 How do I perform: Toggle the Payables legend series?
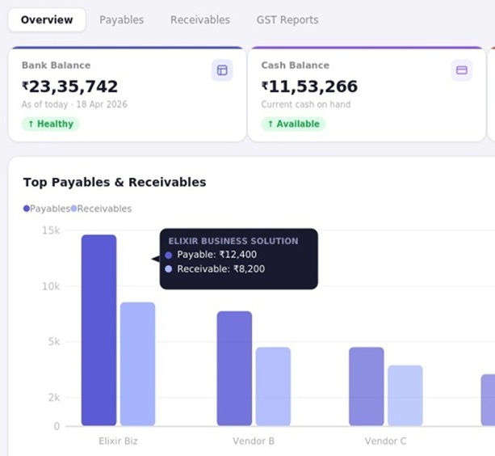coord(47,209)
